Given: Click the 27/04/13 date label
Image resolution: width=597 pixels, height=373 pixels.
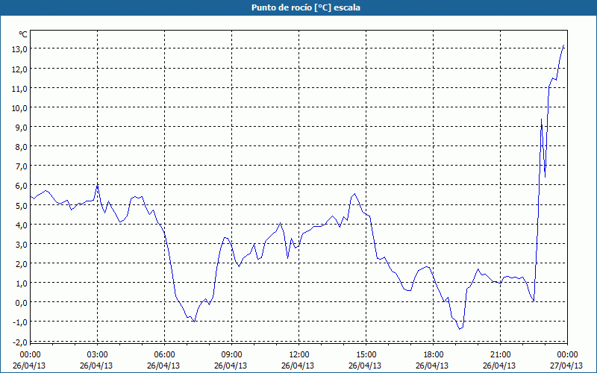Looking at the screenshot, I should coord(566,366).
